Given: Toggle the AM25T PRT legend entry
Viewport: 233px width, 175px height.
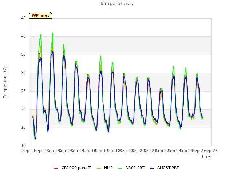Looking at the screenshot, I should pyautogui.click(x=165, y=168).
